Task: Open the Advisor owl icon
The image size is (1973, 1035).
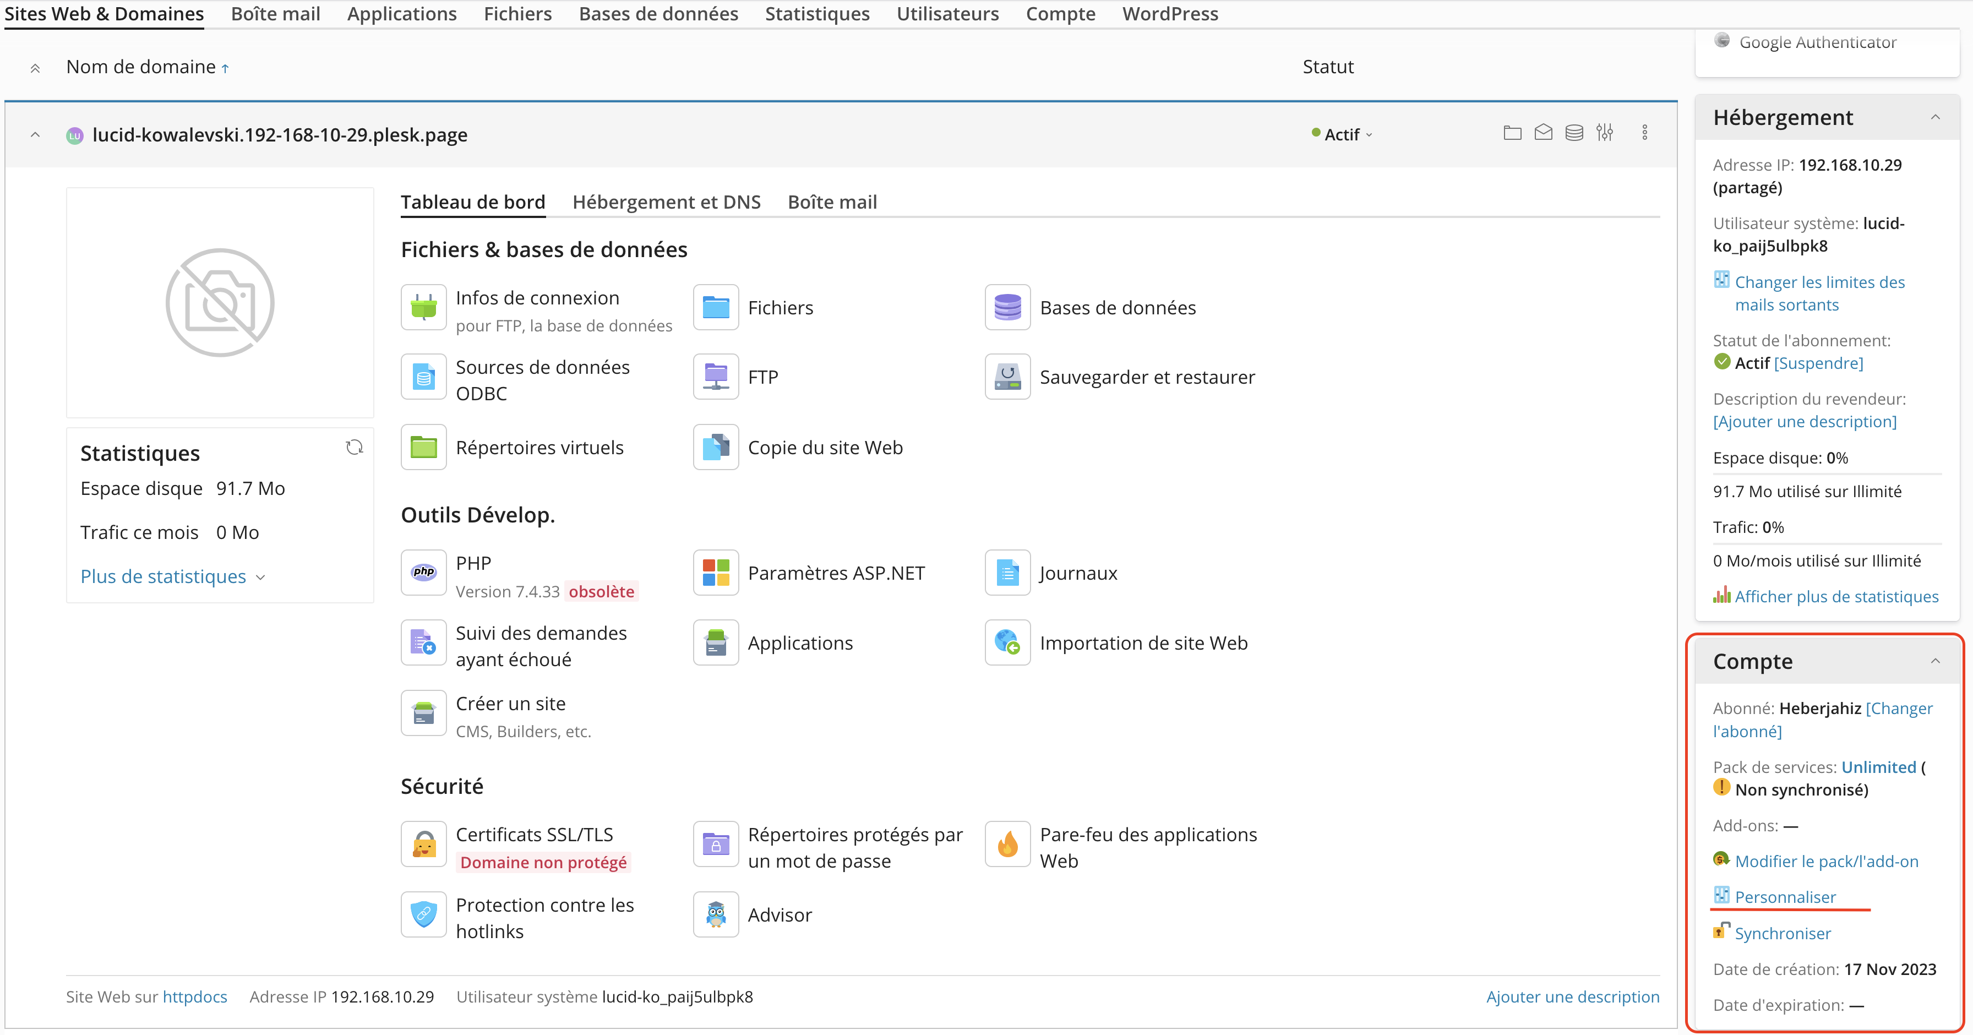Action: [715, 915]
